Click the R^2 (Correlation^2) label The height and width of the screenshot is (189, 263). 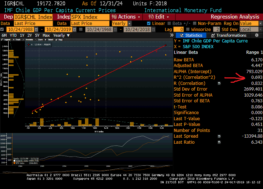pos(194,77)
